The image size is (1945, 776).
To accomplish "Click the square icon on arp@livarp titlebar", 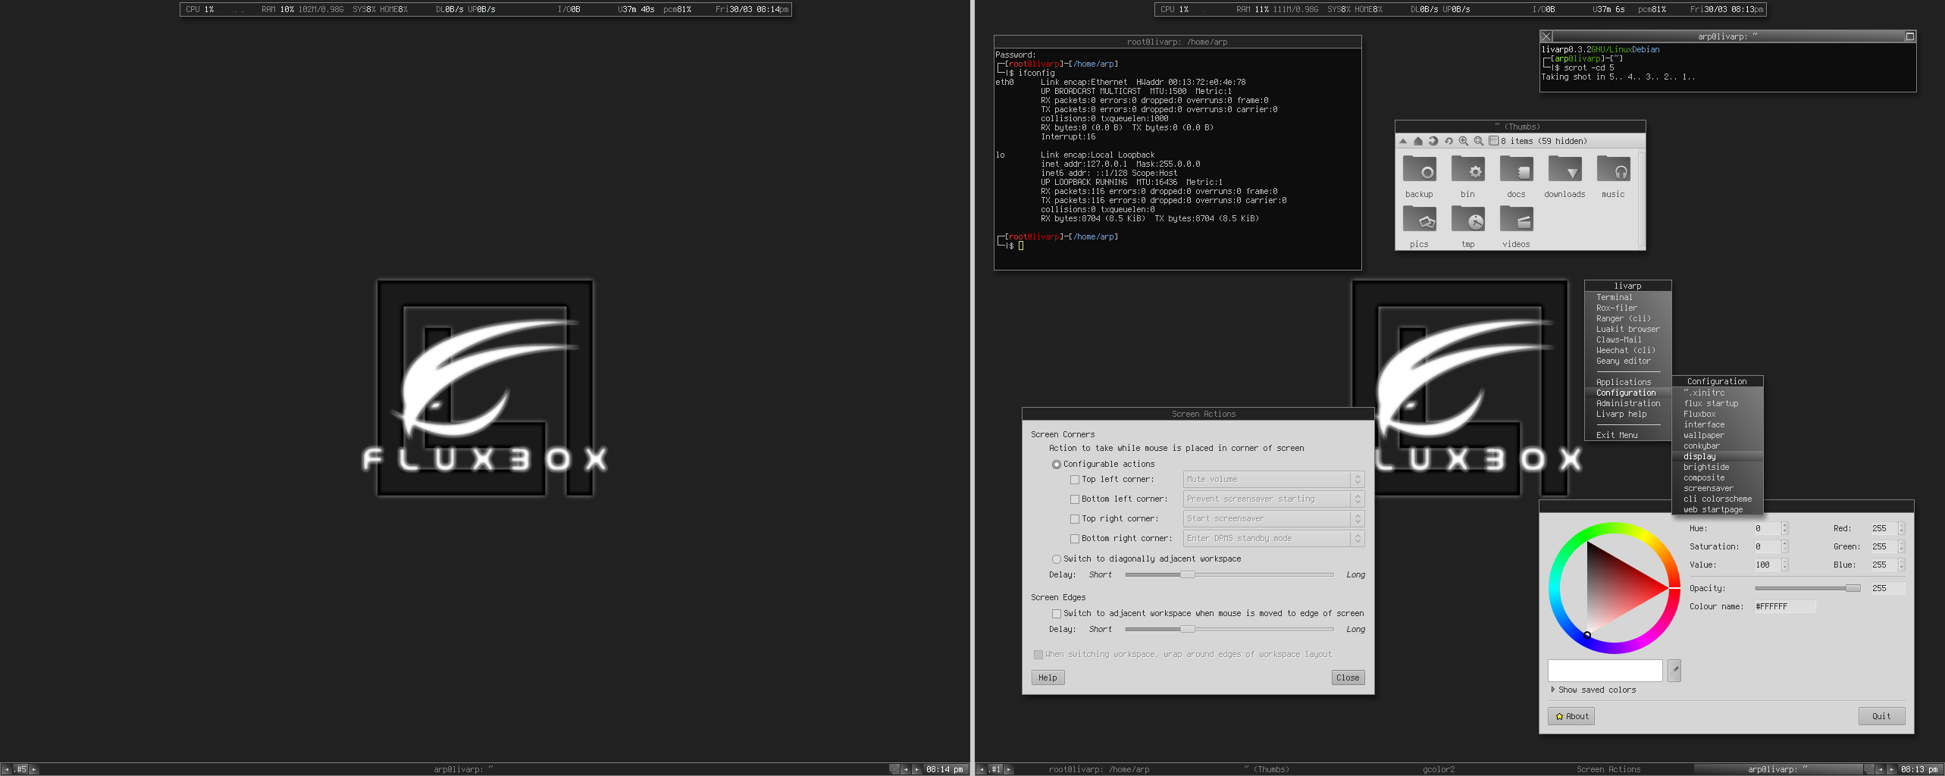I will [1909, 36].
